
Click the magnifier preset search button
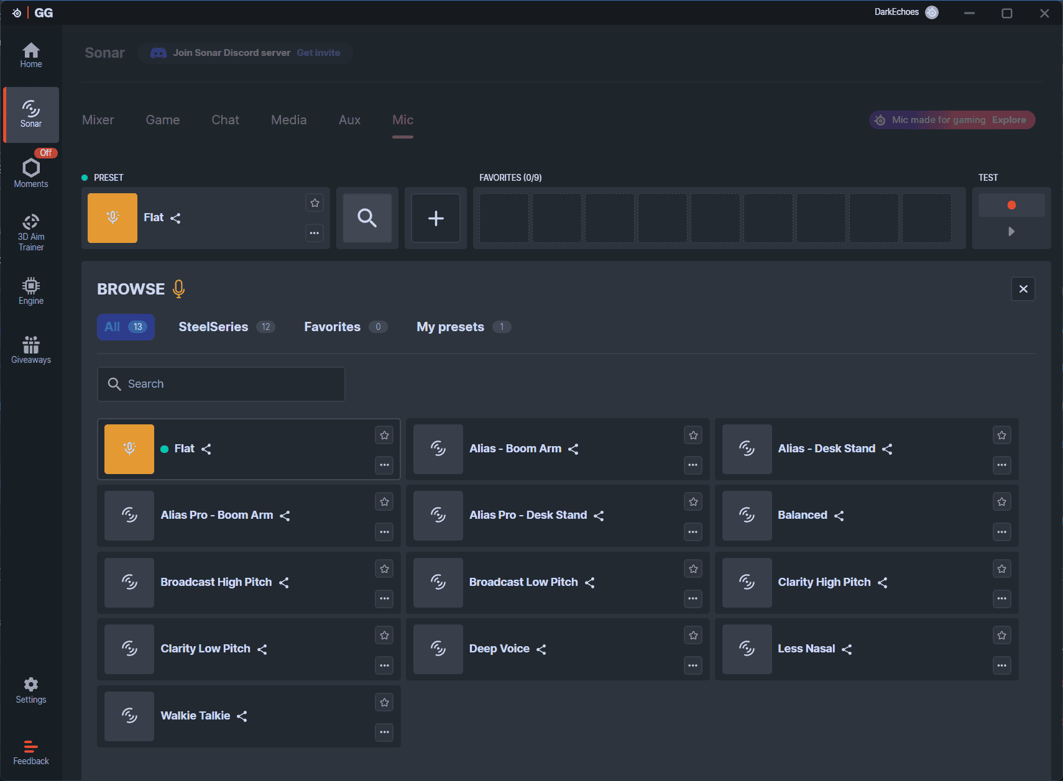tap(367, 218)
